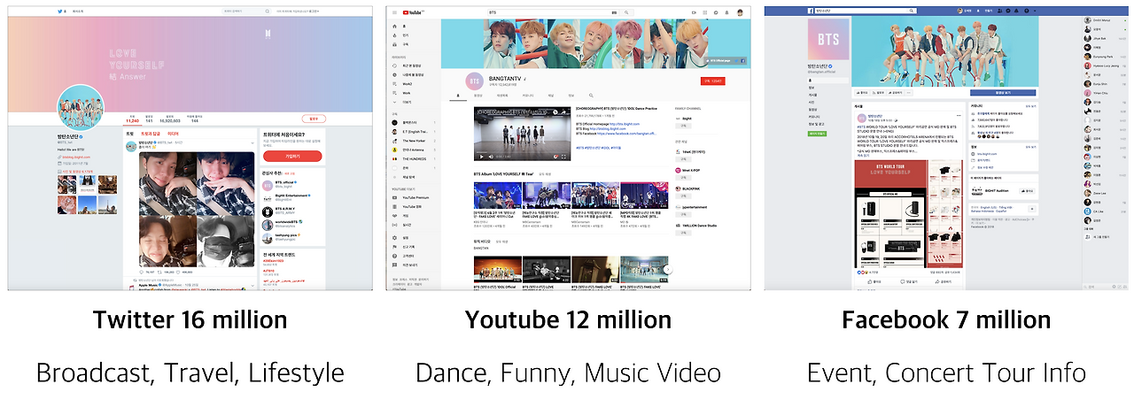This screenshot has height=415, width=1134.
Task: Open the four-photo collage in the tweet
Action: [196, 208]
